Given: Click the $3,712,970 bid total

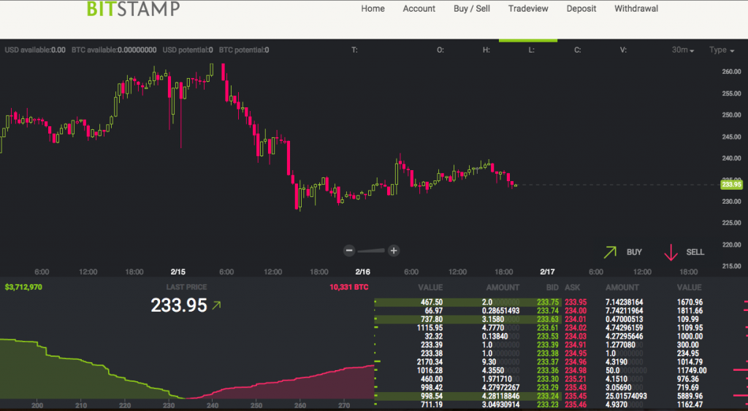Looking at the screenshot, I should click(23, 287).
